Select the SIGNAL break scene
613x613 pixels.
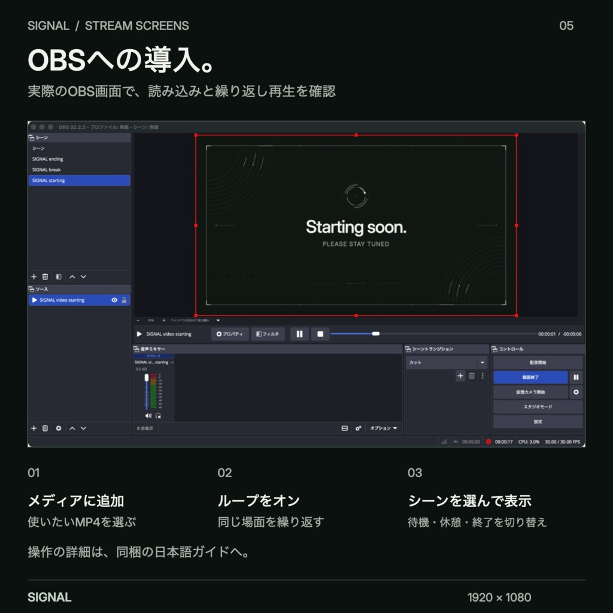click(79, 169)
